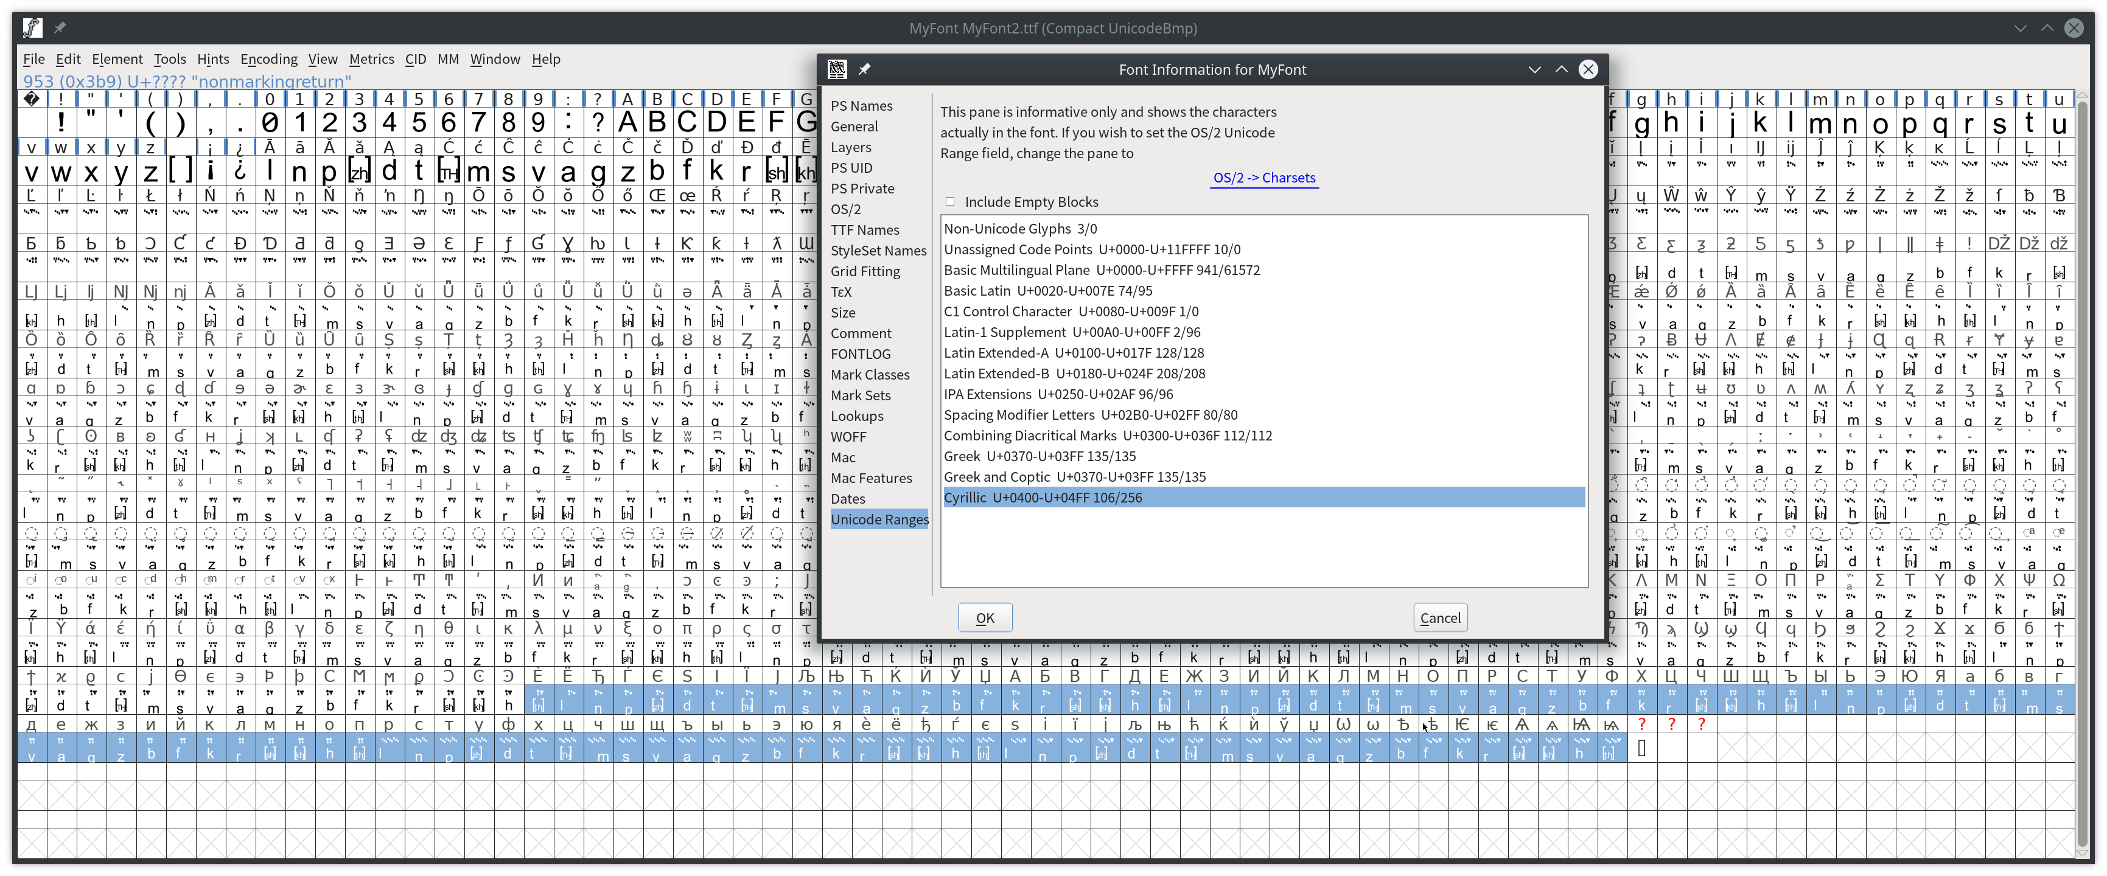Viewport: 2107px width, 876px height.
Task: Click the up chevron on the dialog titlebar
Action: coord(1560,69)
